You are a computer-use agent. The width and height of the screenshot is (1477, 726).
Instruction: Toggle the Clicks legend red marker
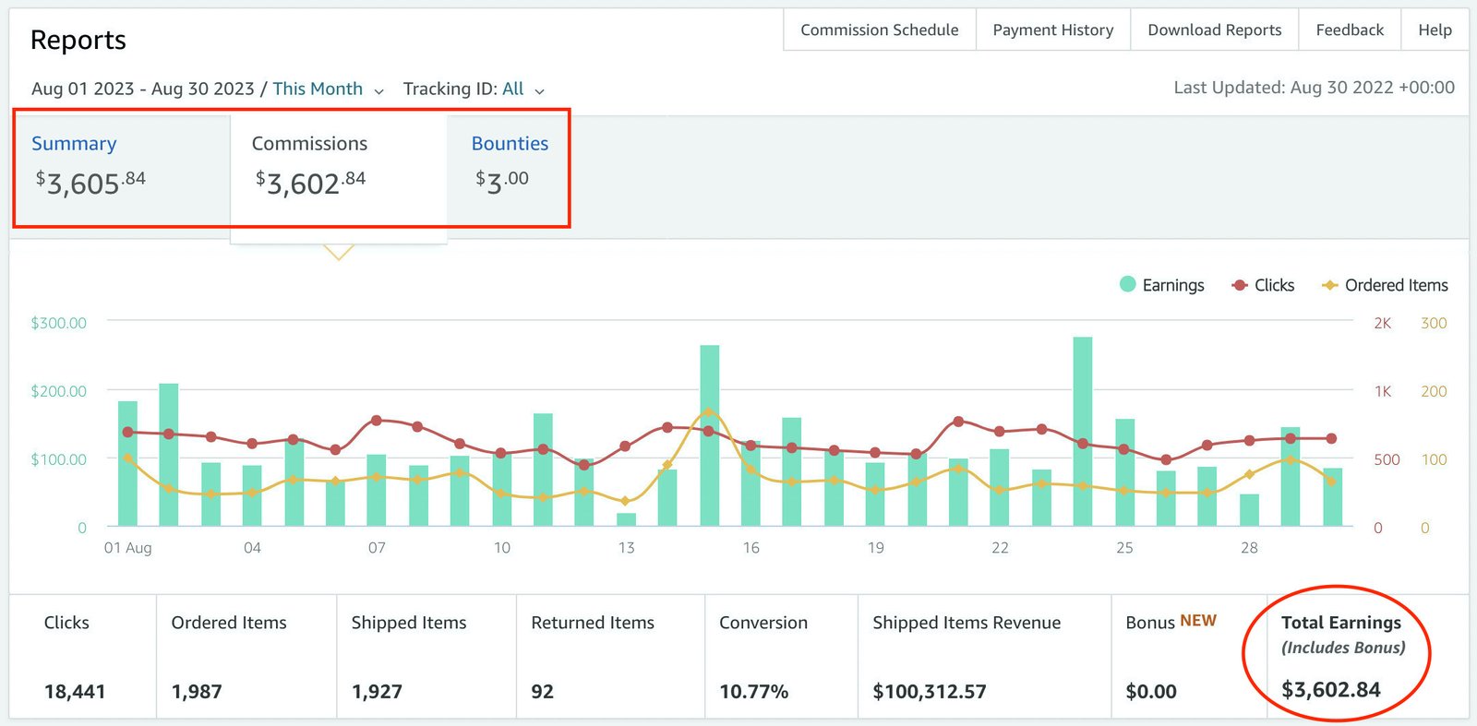1240,285
